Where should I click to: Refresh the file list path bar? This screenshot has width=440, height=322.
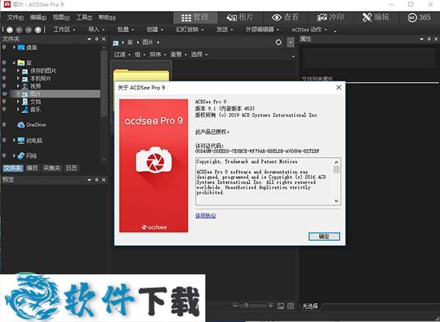[278, 43]
